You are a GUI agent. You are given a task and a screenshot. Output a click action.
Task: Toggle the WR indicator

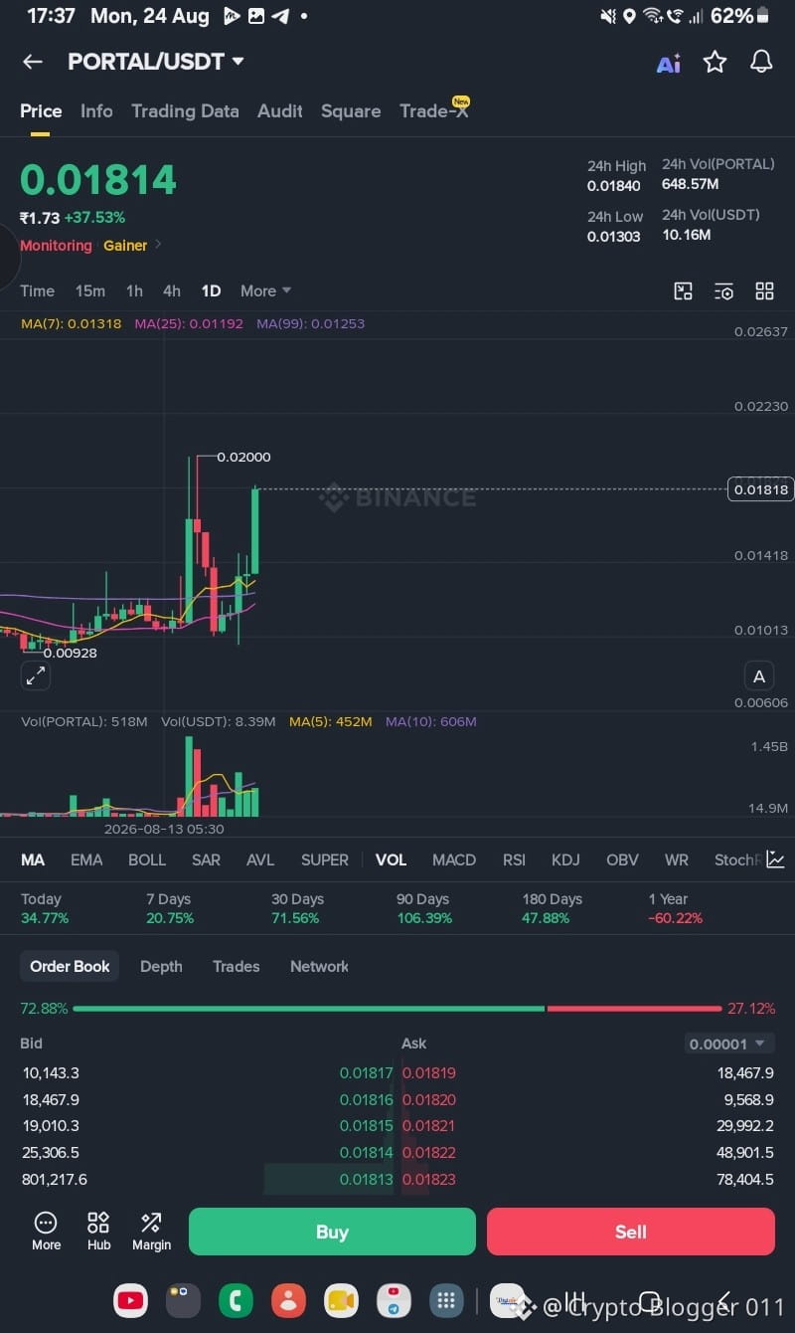point(677,859)
